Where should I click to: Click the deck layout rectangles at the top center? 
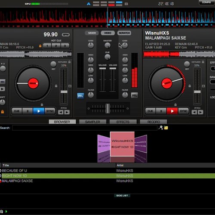(x=107, y=4)
